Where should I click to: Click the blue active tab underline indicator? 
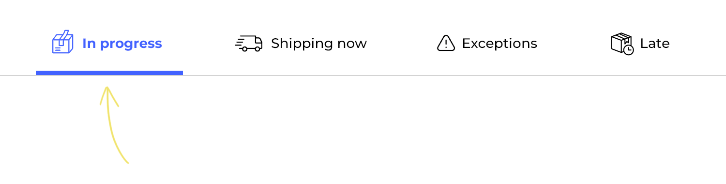tap(109, 73)
